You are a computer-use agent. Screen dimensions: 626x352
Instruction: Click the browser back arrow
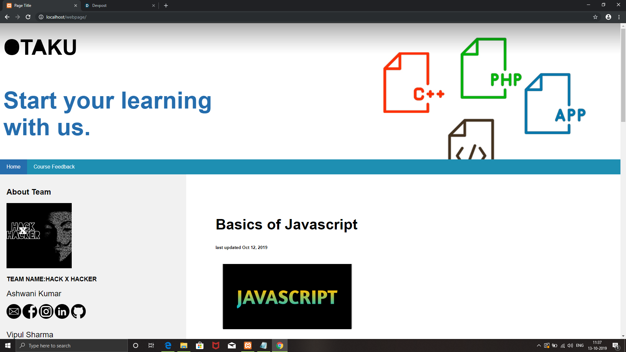[x=7, y=17]
